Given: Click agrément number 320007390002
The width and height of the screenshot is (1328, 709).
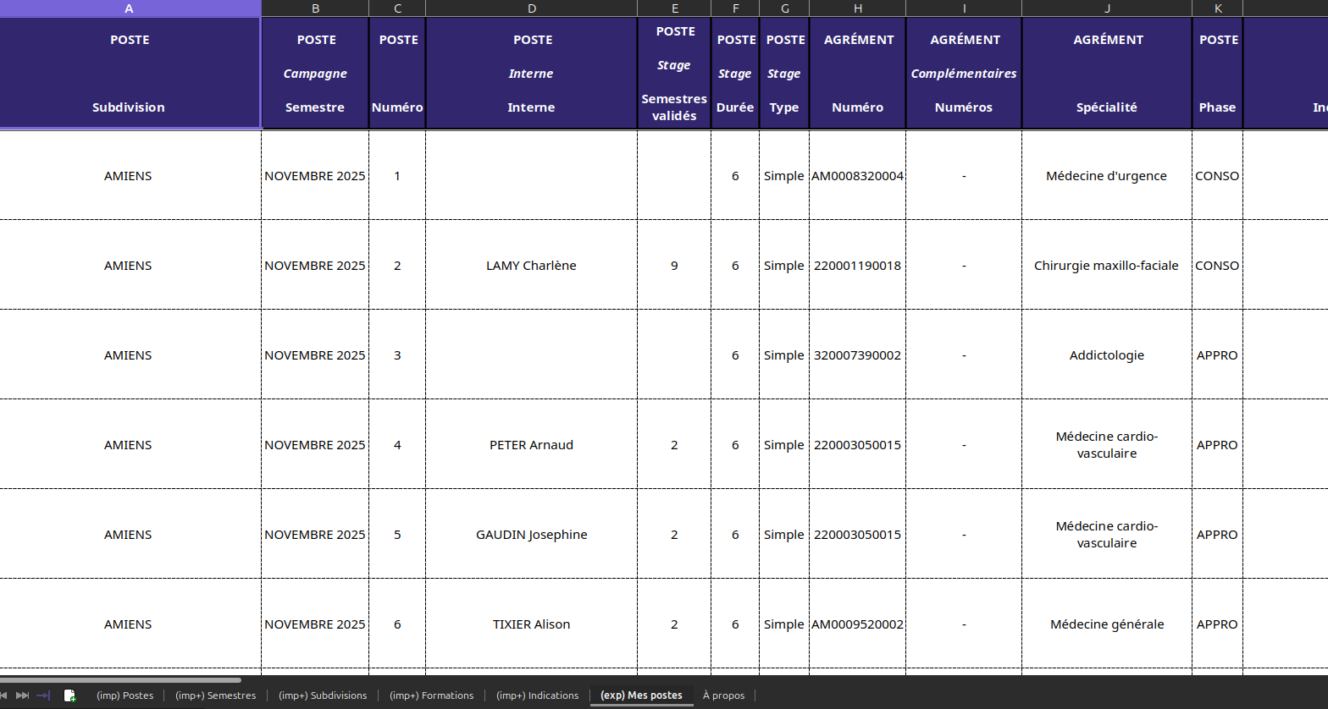Looking at the screenshot, I should 857,355.
